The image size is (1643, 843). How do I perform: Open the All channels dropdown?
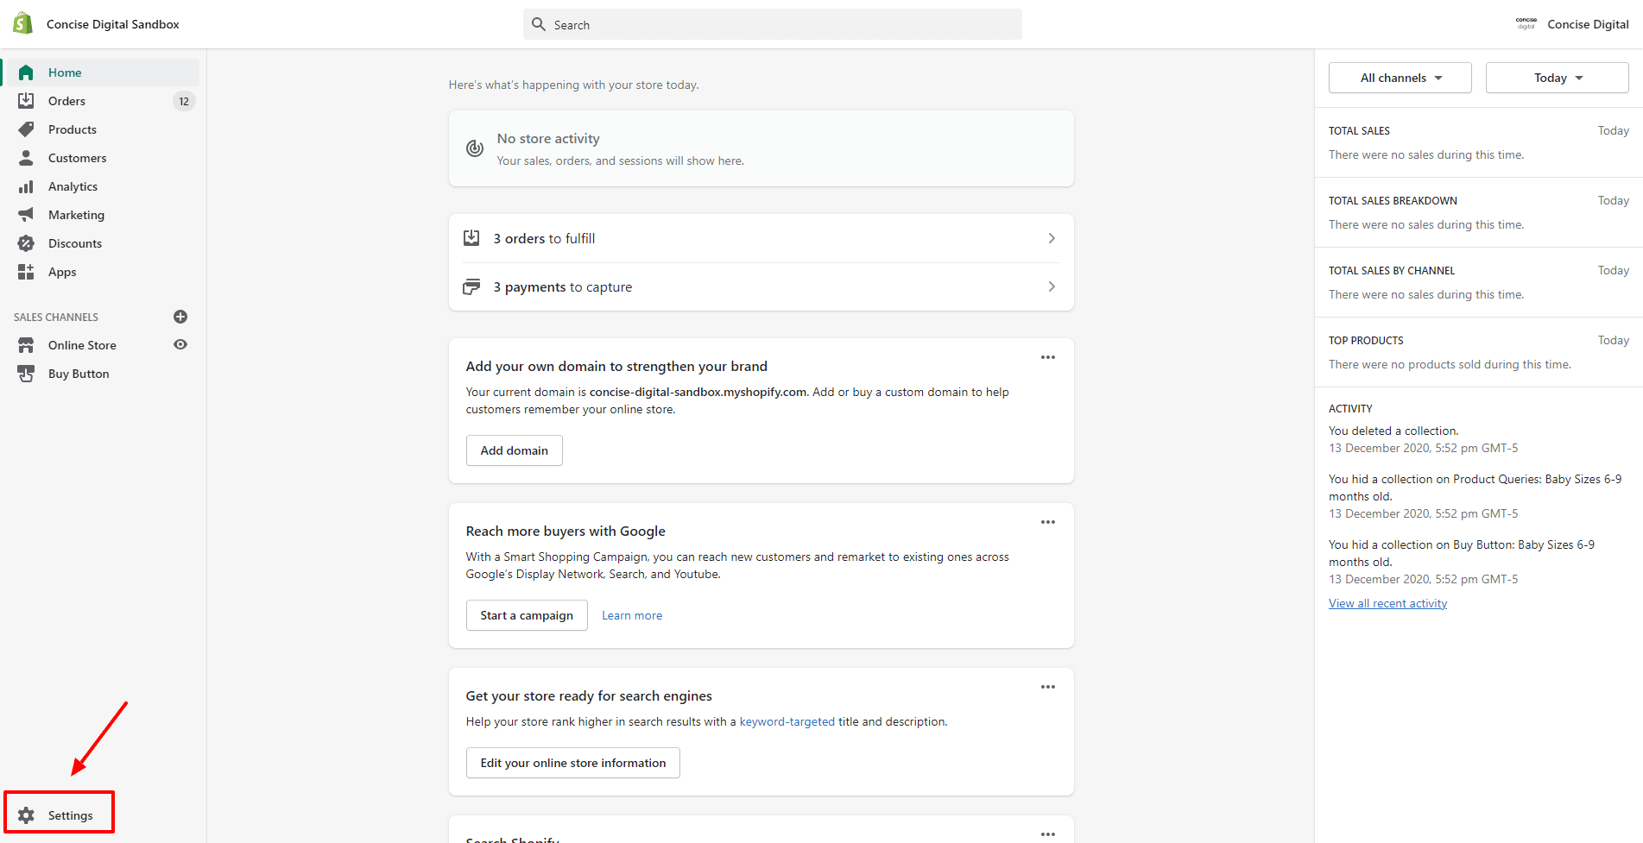1400,78
